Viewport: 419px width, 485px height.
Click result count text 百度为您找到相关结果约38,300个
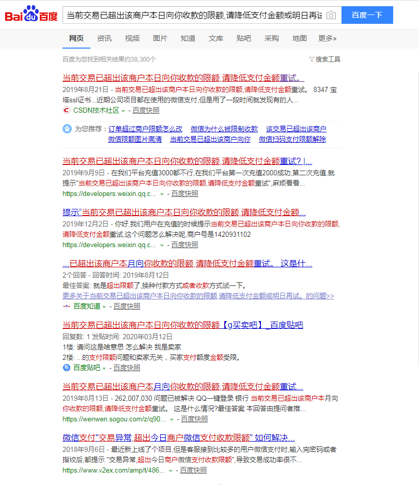(x=109, y=59)
